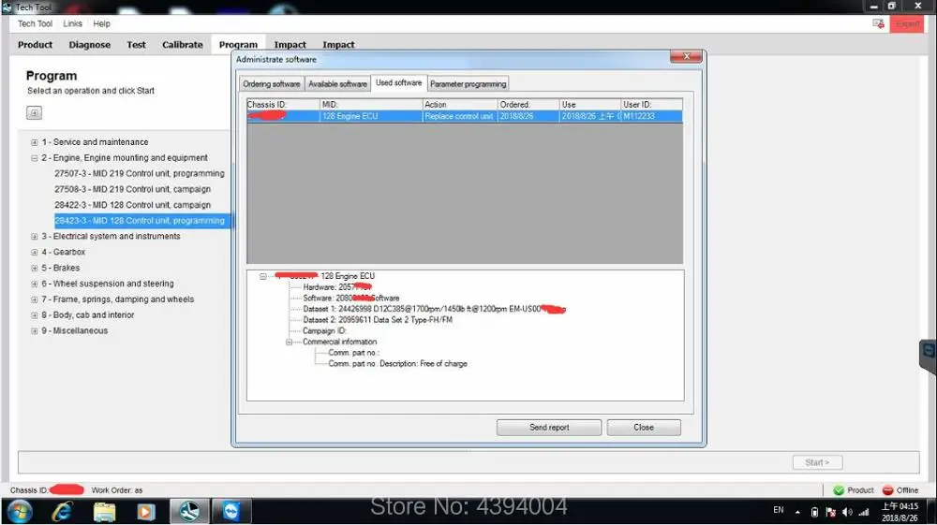Select the Program tab

click(x=238, y=45)
